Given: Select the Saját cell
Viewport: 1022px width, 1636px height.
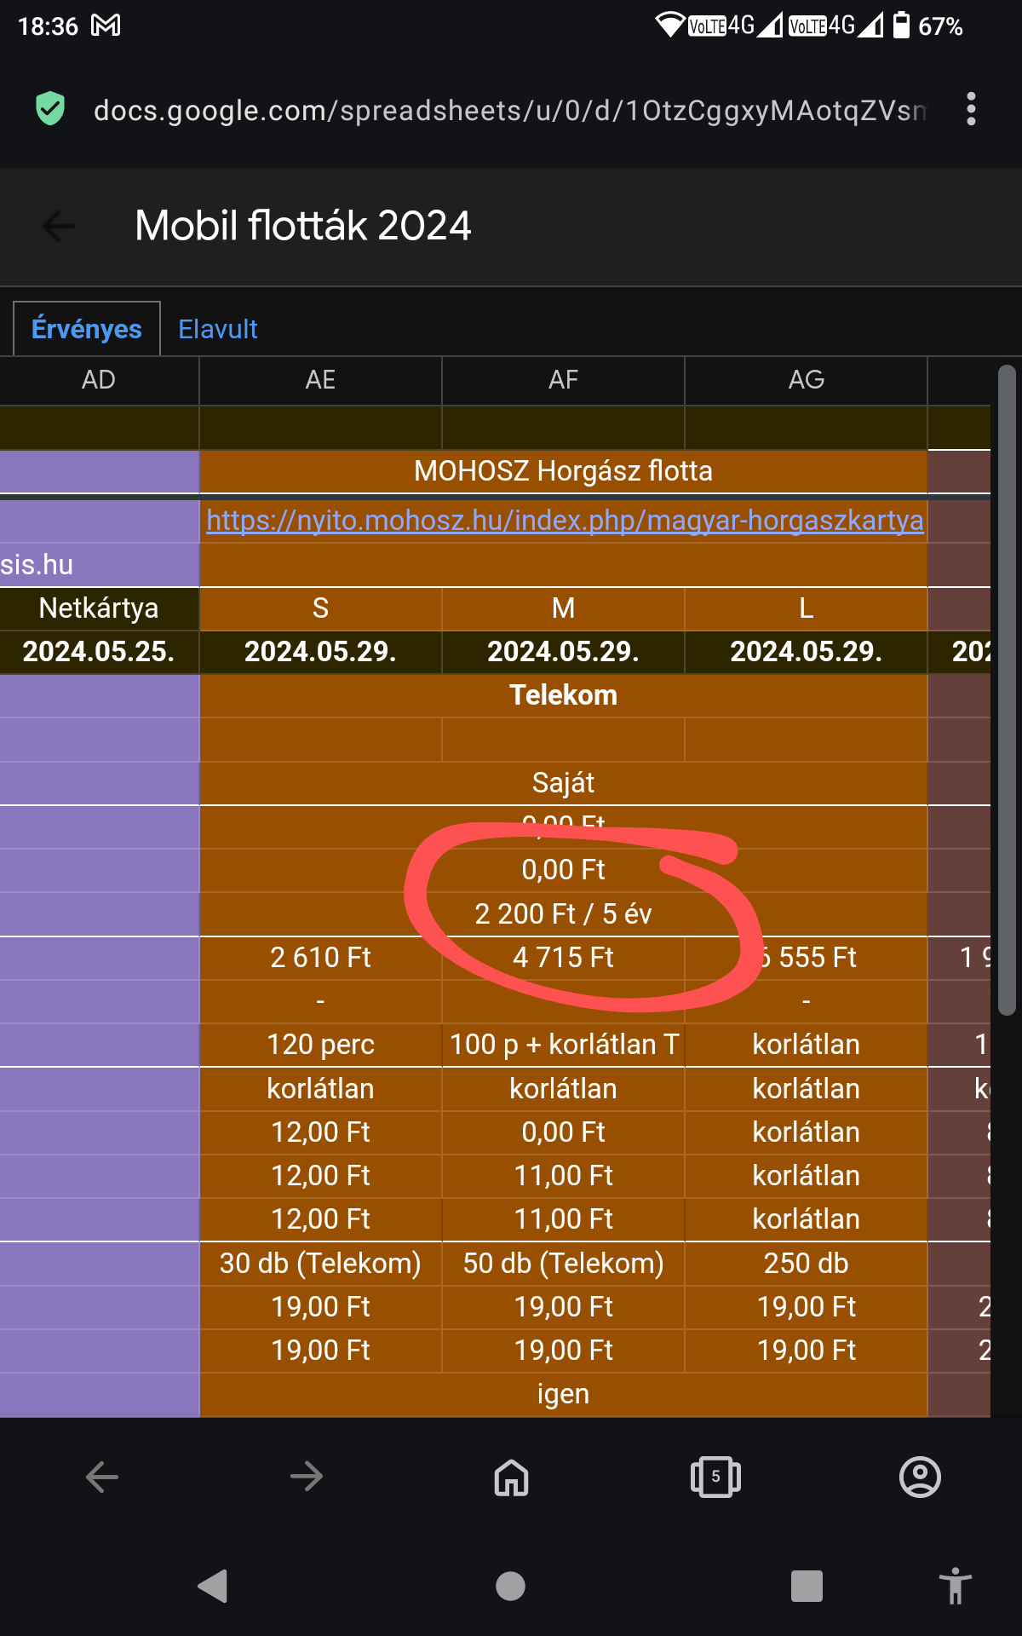Looking at the screenshot, I should coord(563,783).
